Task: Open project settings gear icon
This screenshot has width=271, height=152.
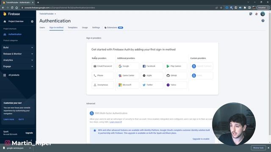Action: tap(32, 22)
